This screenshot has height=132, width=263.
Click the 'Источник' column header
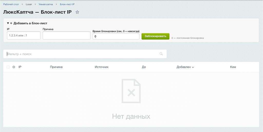click(101, 67)
